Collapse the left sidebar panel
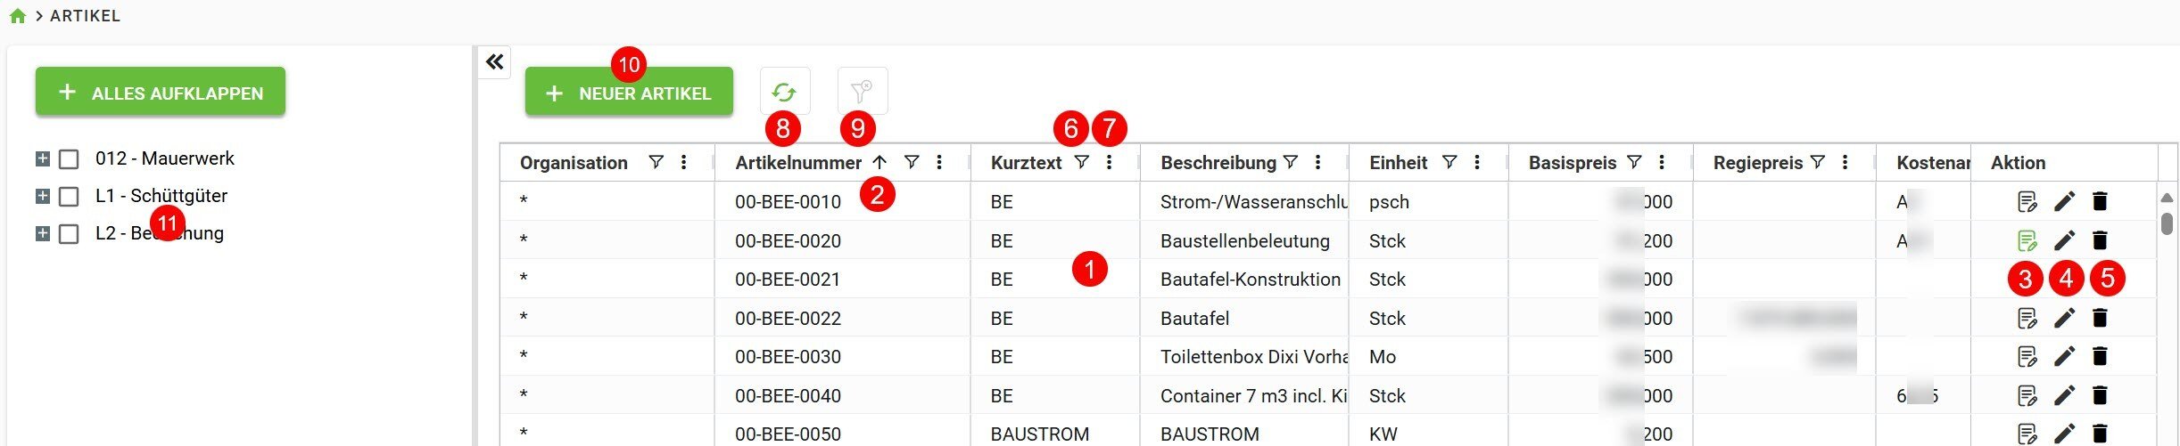2180x446 pixels. [494, 61]
